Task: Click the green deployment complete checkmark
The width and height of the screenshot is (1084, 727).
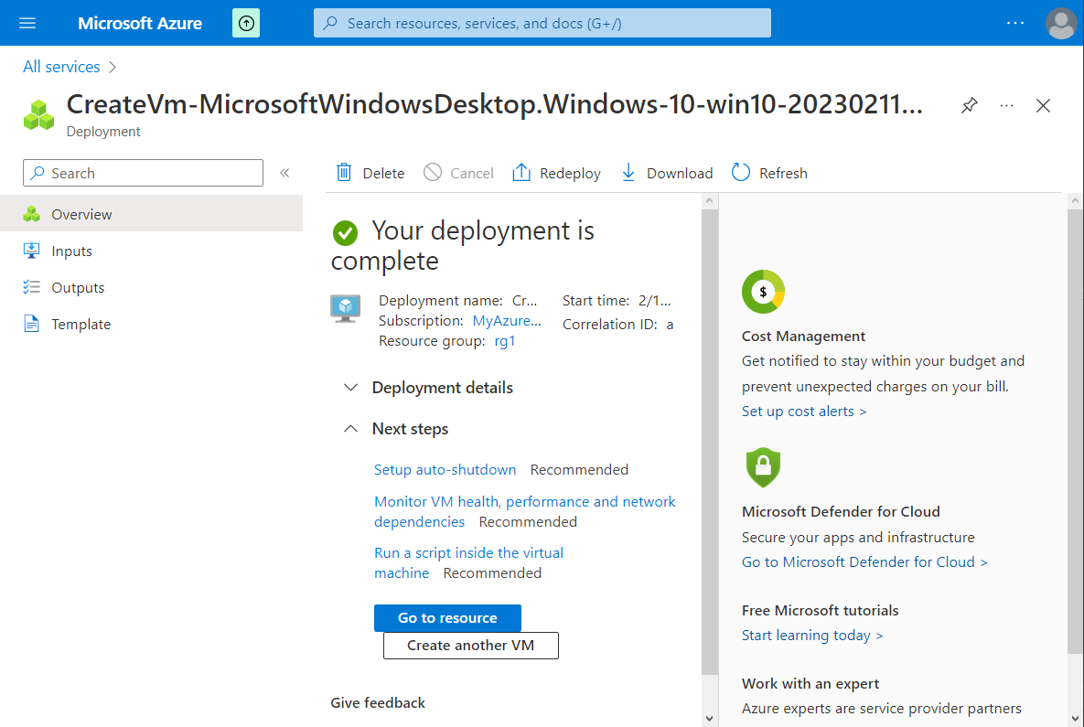Action: (345, 233)
